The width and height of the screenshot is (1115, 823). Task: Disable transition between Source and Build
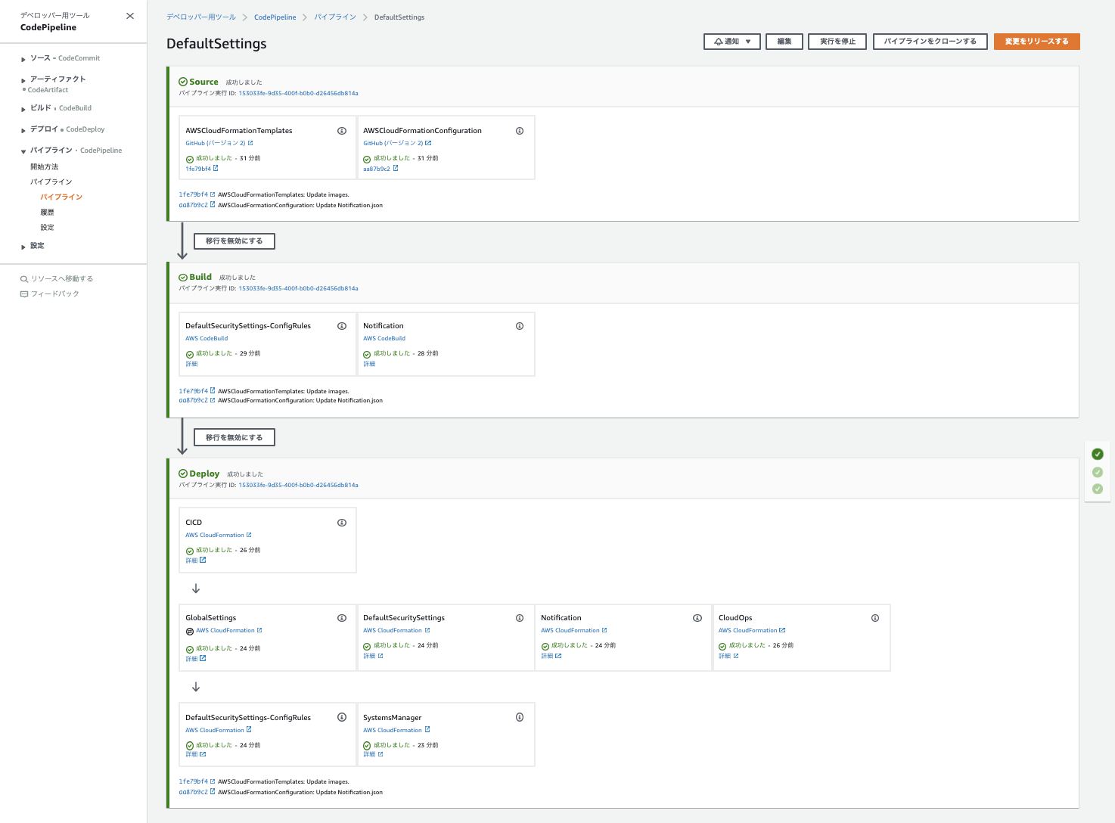click(x=234, y=241)
